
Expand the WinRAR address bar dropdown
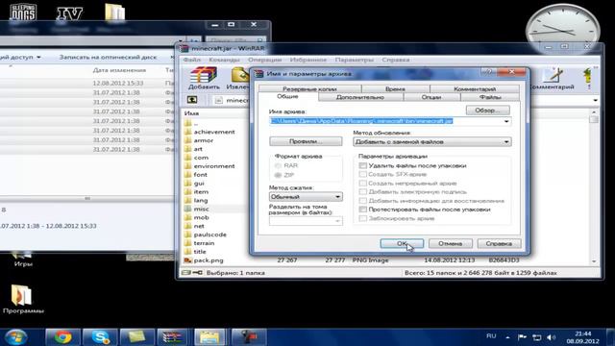(596, 100)
